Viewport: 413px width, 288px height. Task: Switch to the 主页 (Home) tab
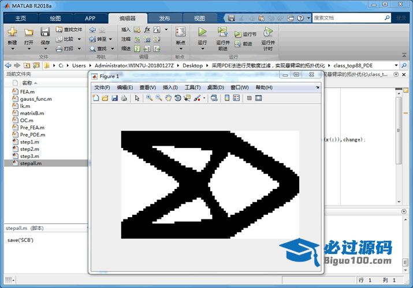pos(21,18)
